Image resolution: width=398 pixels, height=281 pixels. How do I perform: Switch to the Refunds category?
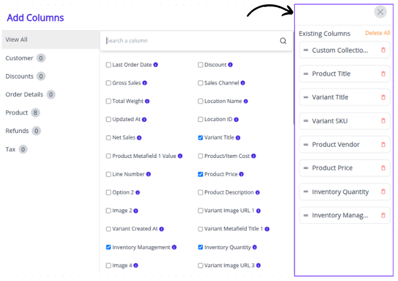point(17,131)
